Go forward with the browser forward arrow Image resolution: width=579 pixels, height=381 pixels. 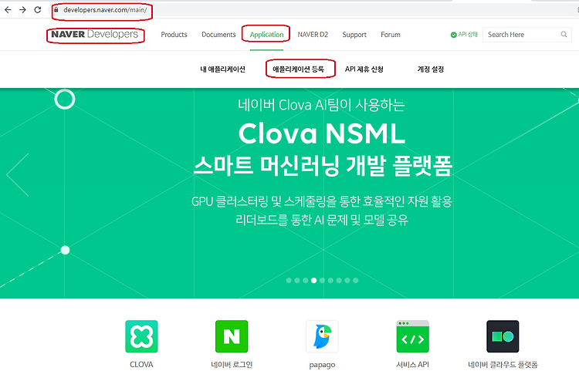pos(22,10)
